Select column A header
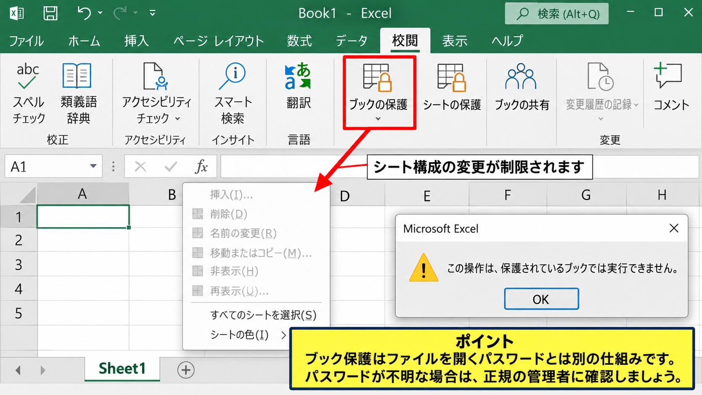The height and width of the screenshot is (395, 702). point(83,194)
